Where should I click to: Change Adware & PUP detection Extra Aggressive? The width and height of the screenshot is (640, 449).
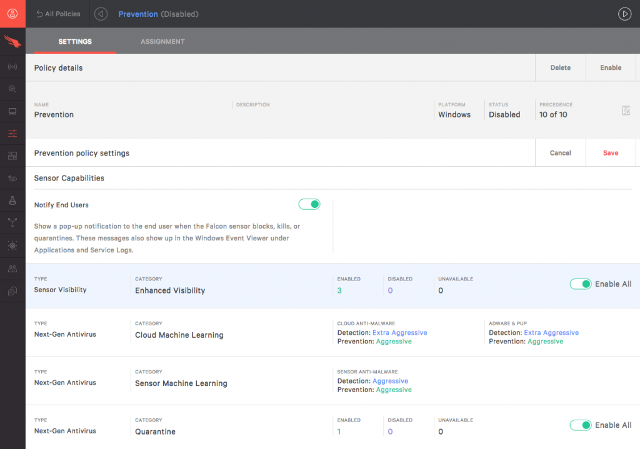pyautogui.click(x=551, y=333)
